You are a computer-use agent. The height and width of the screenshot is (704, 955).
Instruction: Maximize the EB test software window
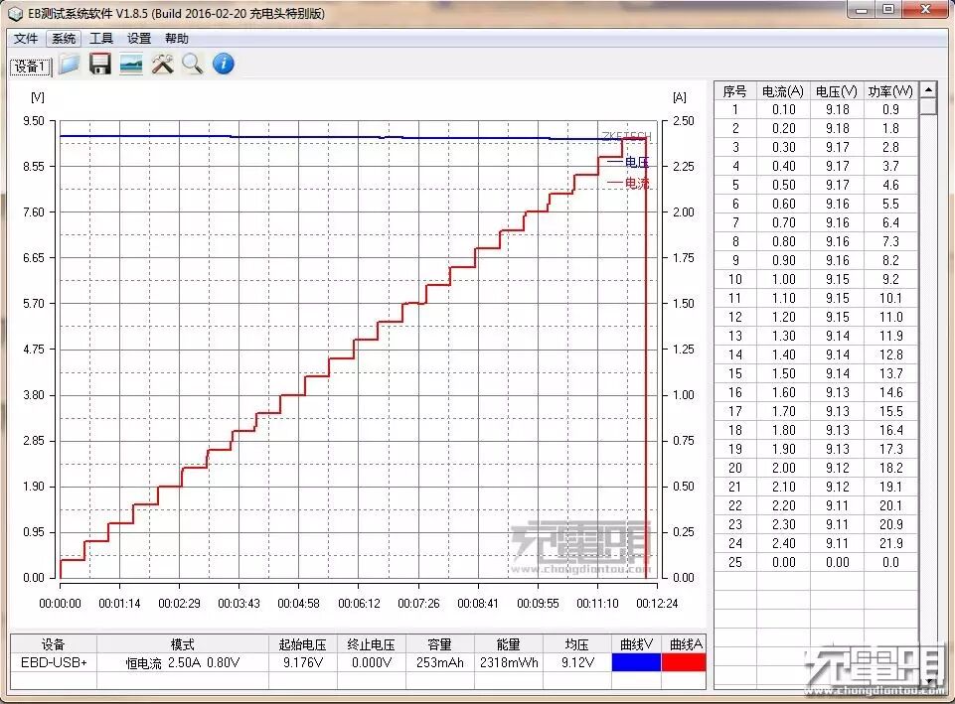[x=888, y=9]
